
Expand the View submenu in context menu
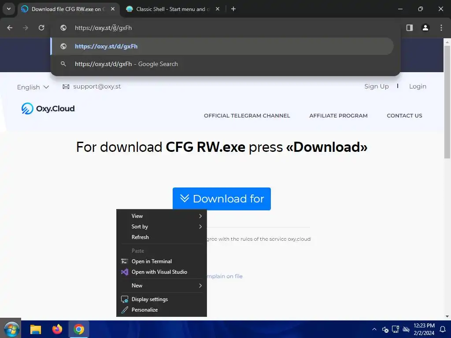point(161,216)
